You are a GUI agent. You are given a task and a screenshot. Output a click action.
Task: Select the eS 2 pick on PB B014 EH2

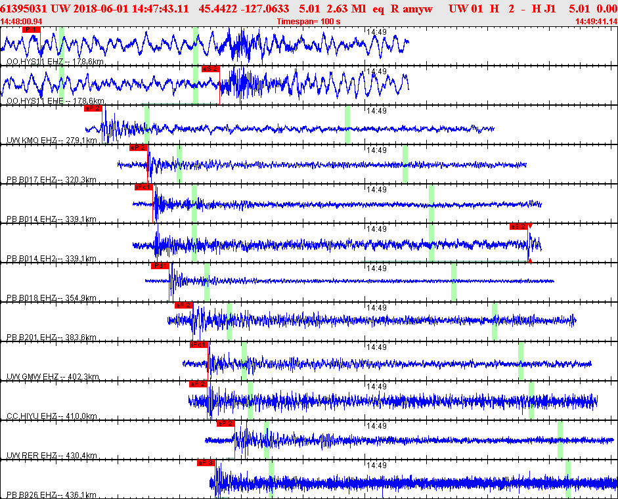point(519,227)
